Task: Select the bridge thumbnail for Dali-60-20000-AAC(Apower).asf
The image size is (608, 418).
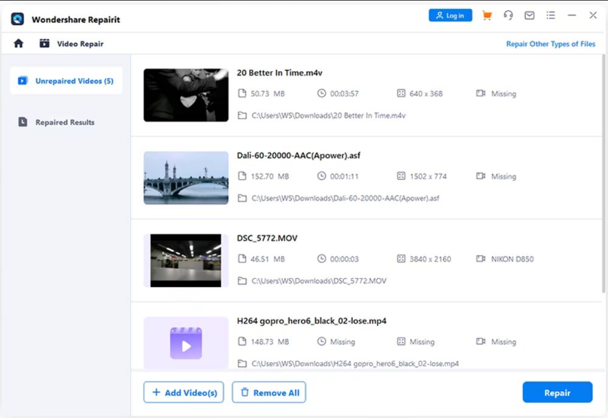Action: [x=185, y=178]
